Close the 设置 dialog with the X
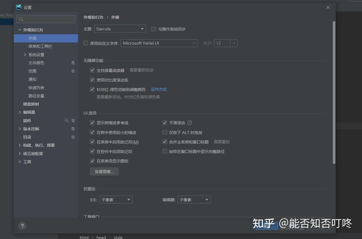362x239 pixels. coord(328,7)
